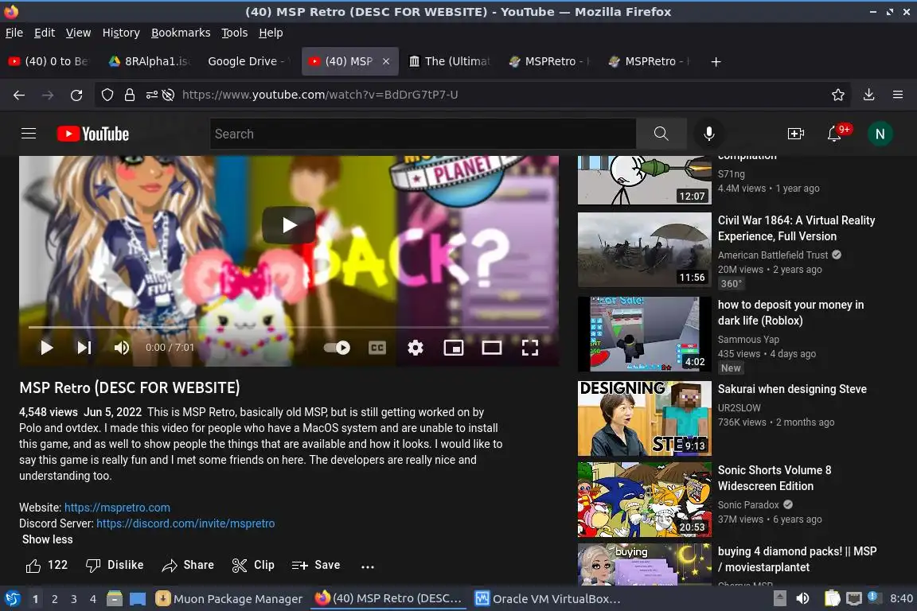The width and height of the screenshot is (917, 611).
Task: Open the Tools menu
Action: 235,33
